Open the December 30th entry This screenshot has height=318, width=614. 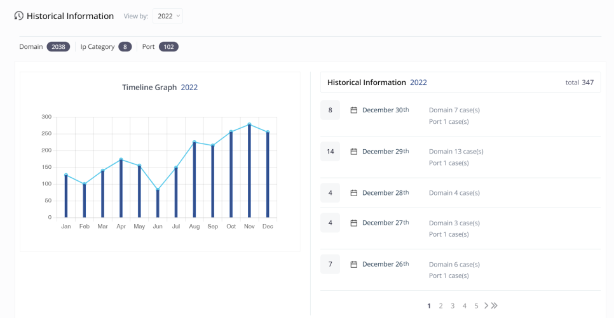coord(460,116)
